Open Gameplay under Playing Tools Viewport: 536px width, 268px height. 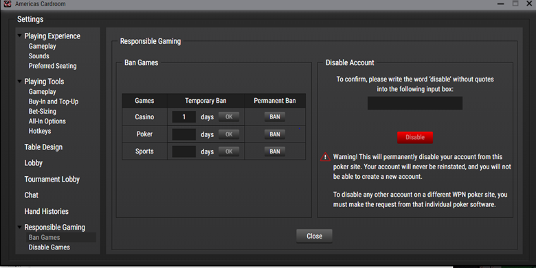pyautogui.click(x=43, y=92)
